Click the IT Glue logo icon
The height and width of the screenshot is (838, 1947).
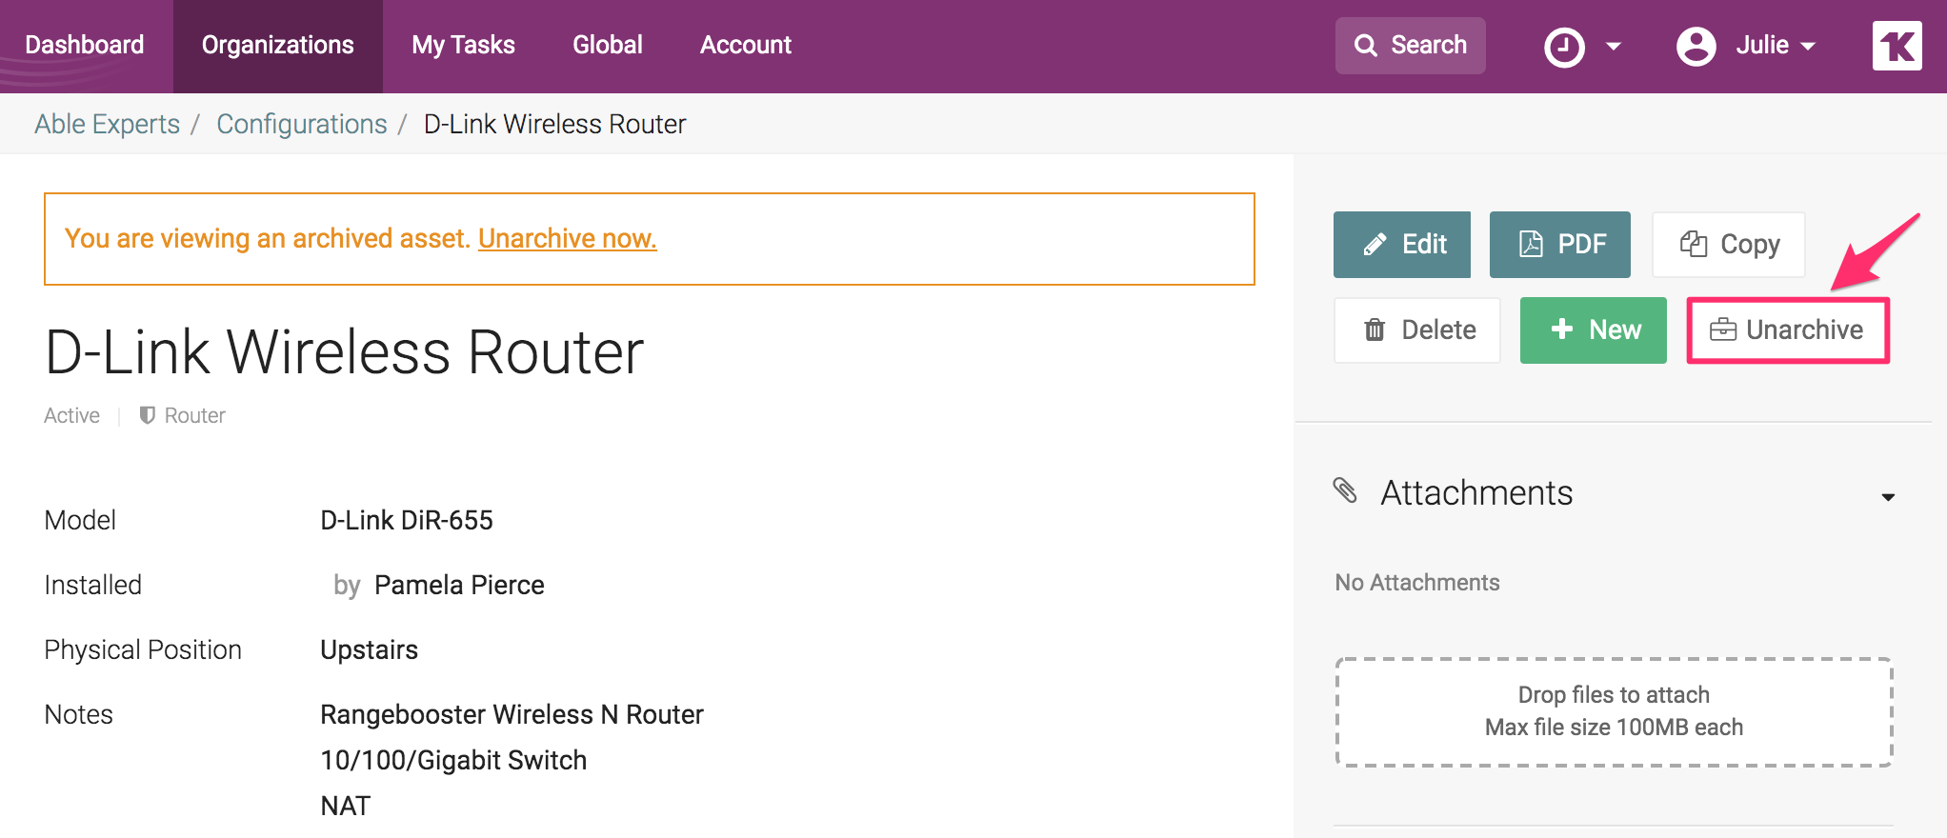1897,46
